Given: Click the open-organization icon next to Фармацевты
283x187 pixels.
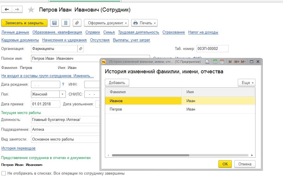Looking at the screenshot, I should click(x=81, y=49).
